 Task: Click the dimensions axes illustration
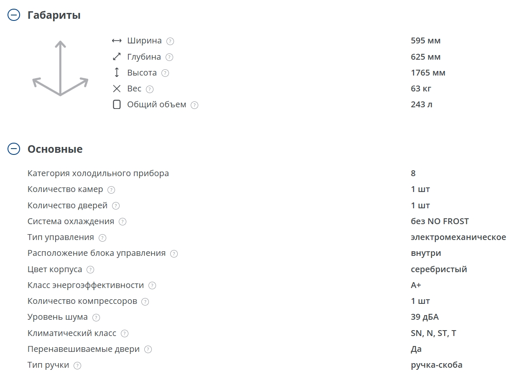click(x=61, y=68)
